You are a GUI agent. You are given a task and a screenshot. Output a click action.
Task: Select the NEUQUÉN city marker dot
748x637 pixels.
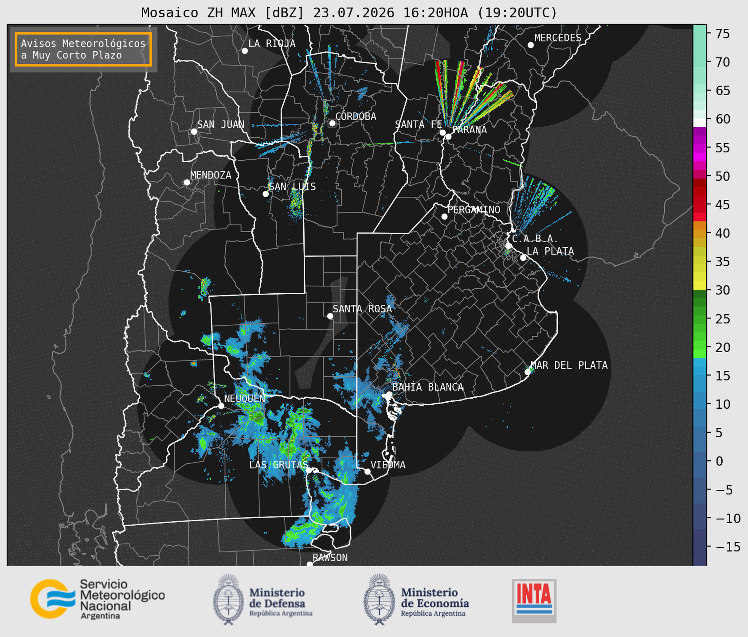click(221, 405)
